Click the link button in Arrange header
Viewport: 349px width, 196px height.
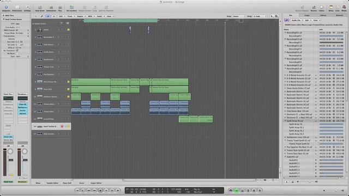42,16
